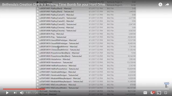The image size is (172, 96).
Task: Click the channel watermark logo
Action: (166, 85)
